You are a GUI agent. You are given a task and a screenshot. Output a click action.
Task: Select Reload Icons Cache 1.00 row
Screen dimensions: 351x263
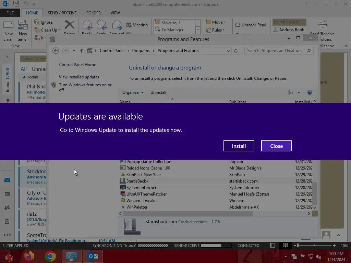(x=216, y=168)
